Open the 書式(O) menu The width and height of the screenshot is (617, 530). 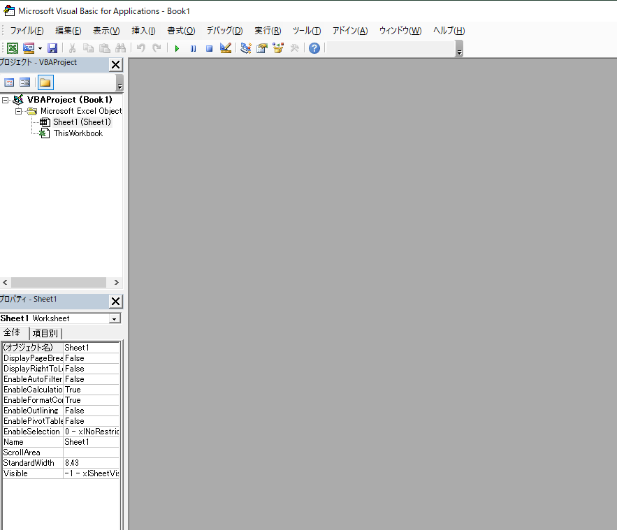coord(181,31)
